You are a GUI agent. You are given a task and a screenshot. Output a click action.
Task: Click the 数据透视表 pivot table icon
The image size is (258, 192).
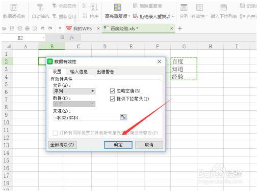[x=14, y=8]
